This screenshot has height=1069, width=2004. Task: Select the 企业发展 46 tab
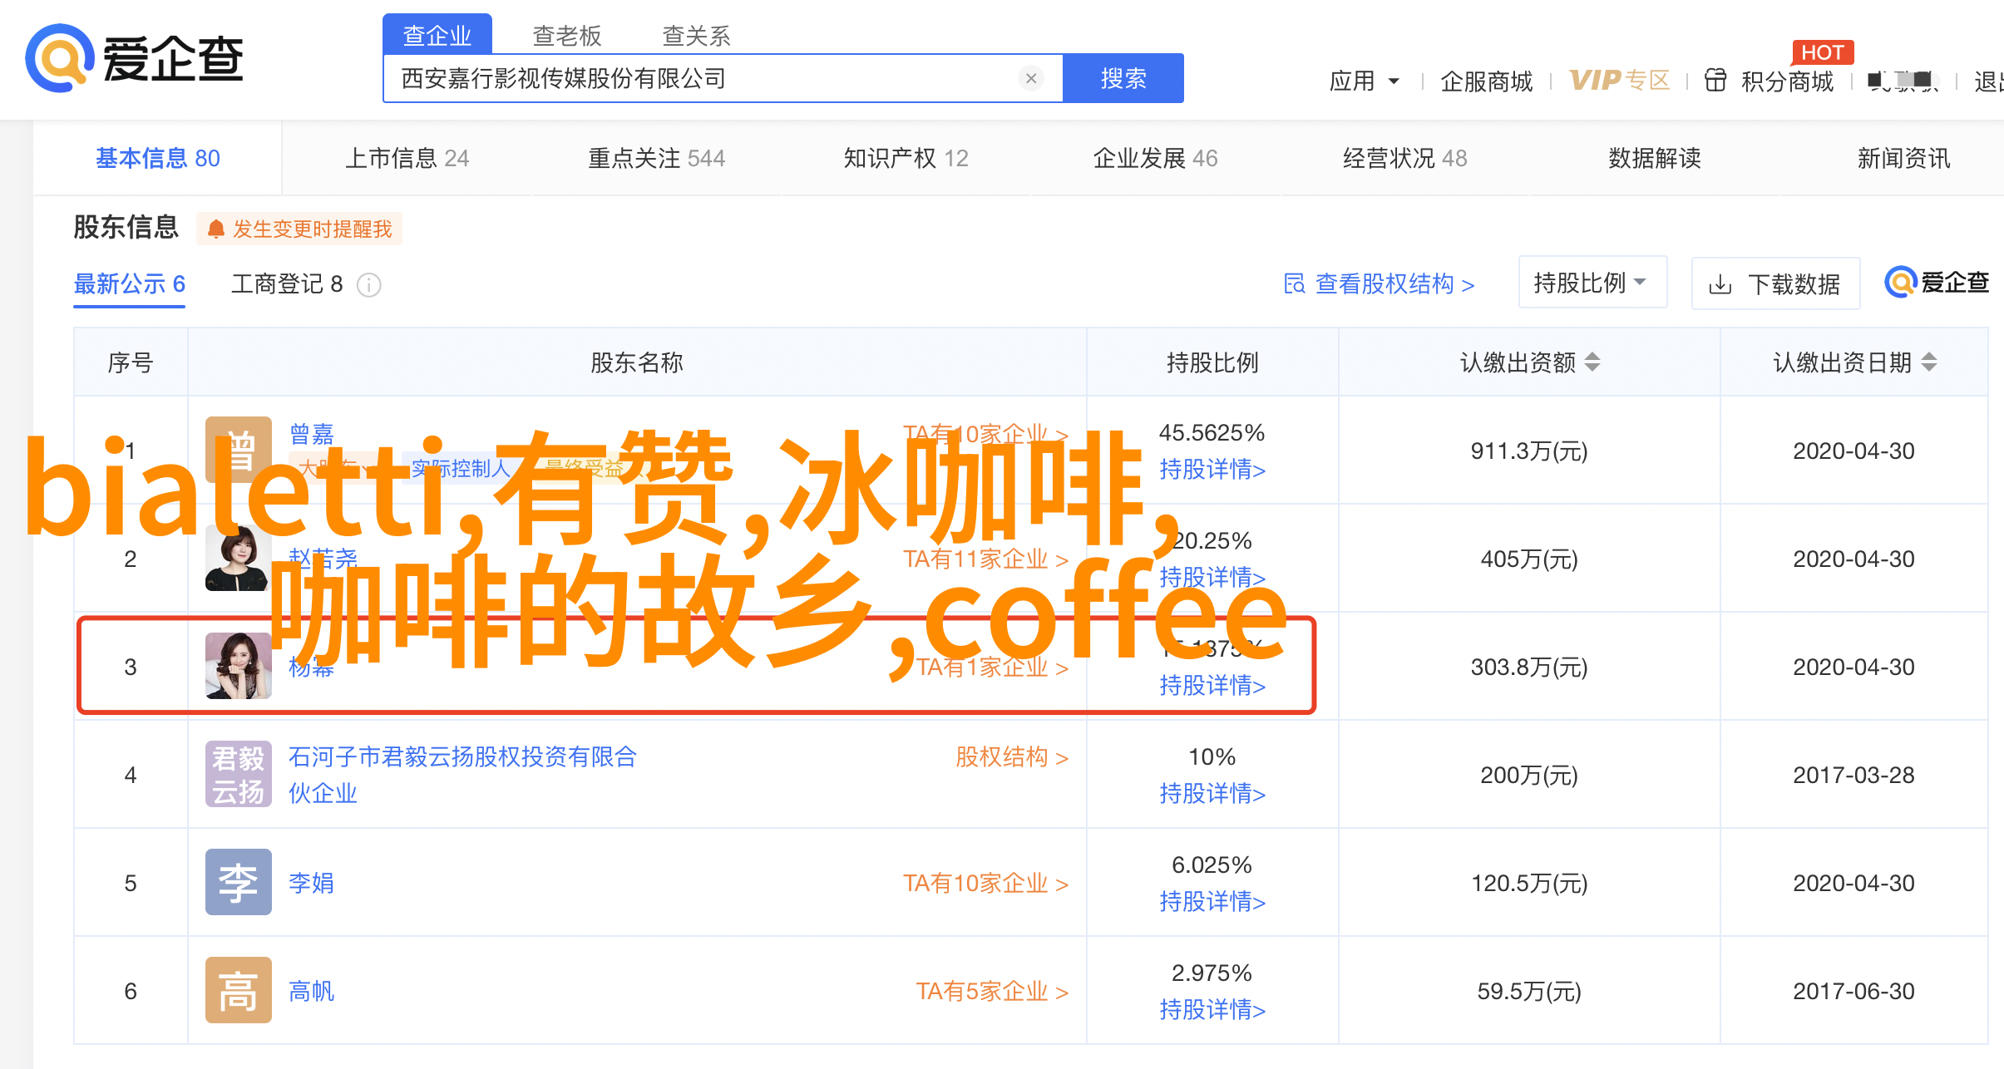(1156, 158)
